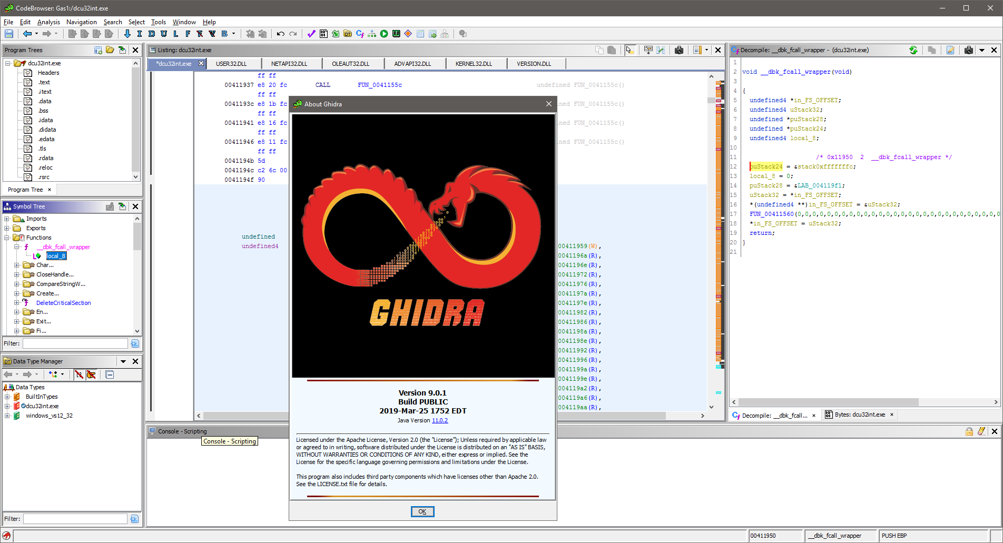Open the function graph hierarchy icon
The image size is (1003, 543).
coord(372,34)
